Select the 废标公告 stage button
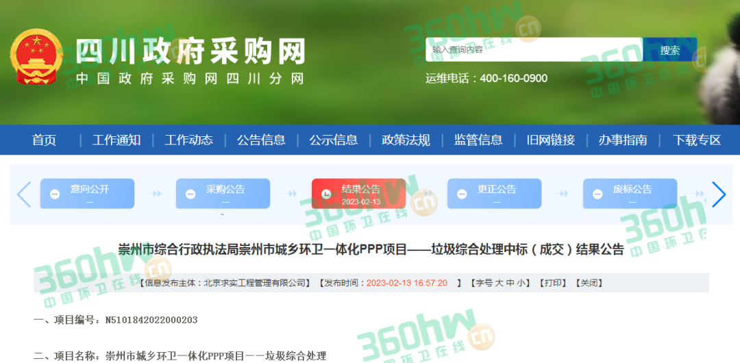The image size is (740, 363). (630, 194)
